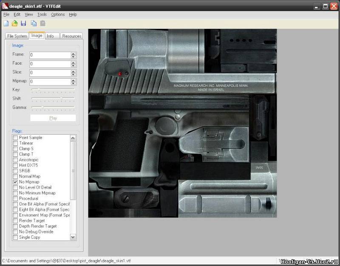Tick the One Bit Alpha checkbox
Image resolution: width=340 pixels, height=266 pixels.
(x=15, y=204)
